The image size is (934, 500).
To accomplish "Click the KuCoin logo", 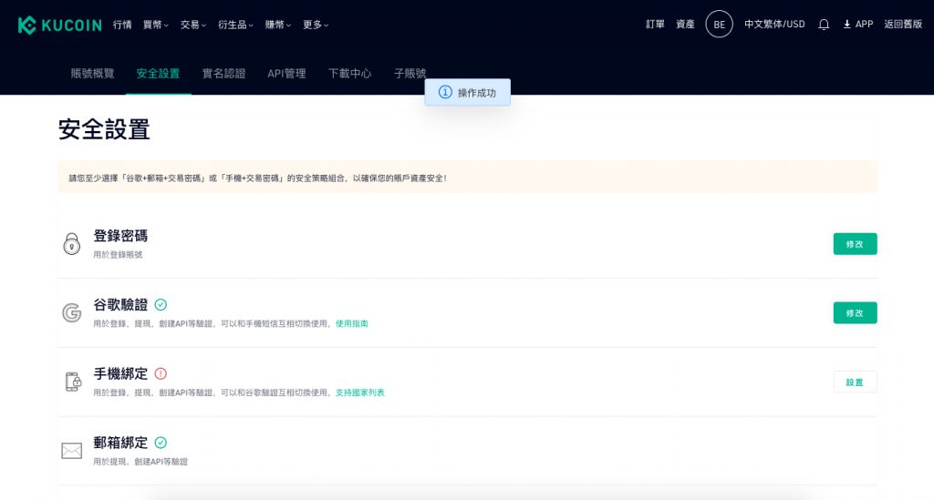I will 60,25.
